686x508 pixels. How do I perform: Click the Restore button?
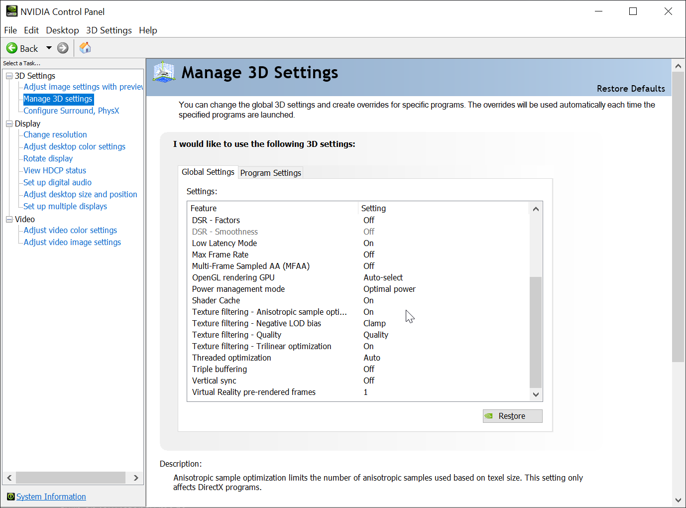(512, 416)
